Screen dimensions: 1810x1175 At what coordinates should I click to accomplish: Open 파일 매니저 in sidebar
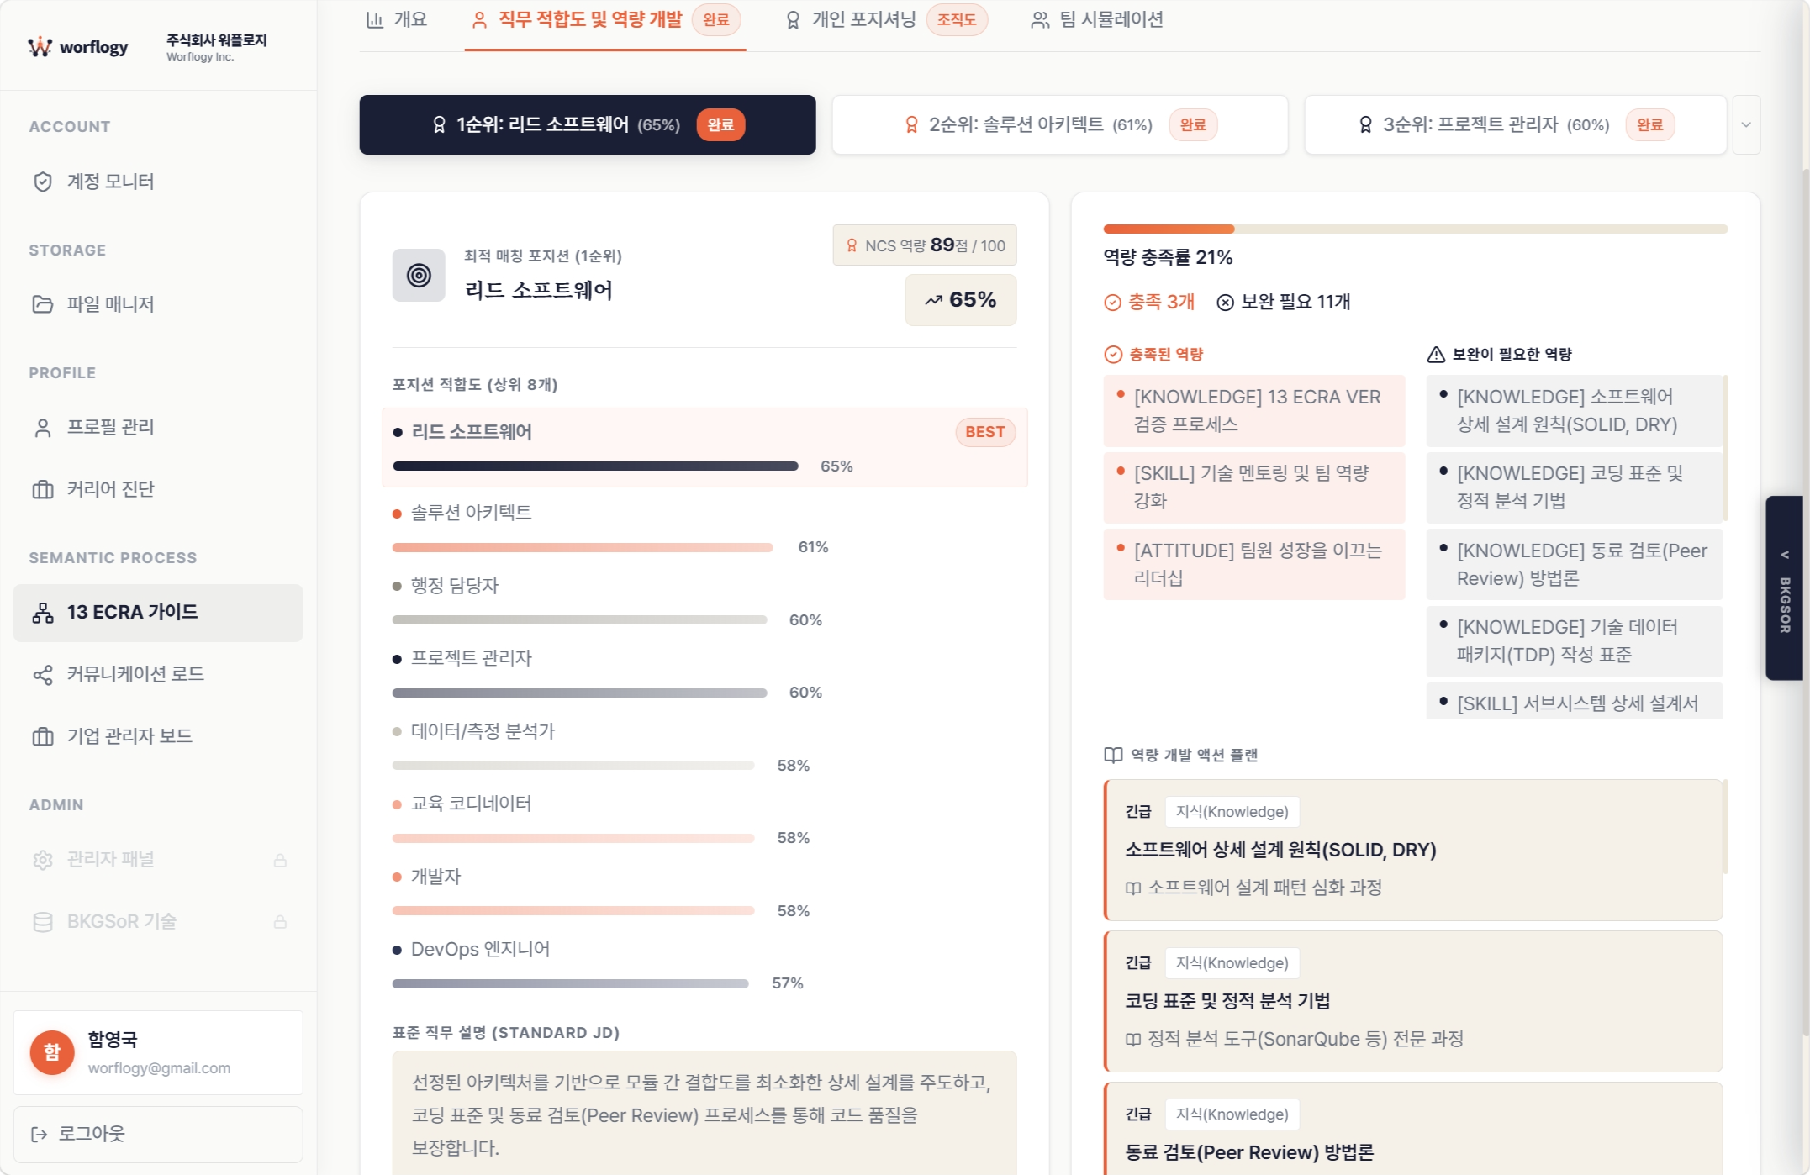158,304
